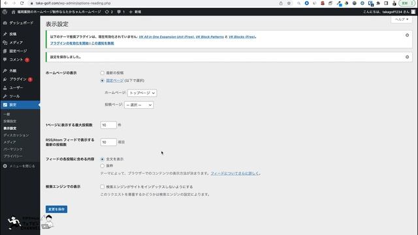Click the address bar URL
This screenshot has width=418, height=235.
tap(73, 3)
